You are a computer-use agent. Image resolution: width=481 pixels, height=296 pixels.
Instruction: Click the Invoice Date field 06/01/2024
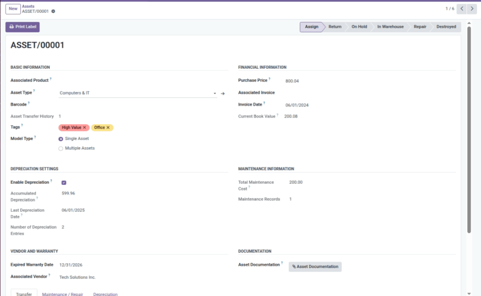297,105
